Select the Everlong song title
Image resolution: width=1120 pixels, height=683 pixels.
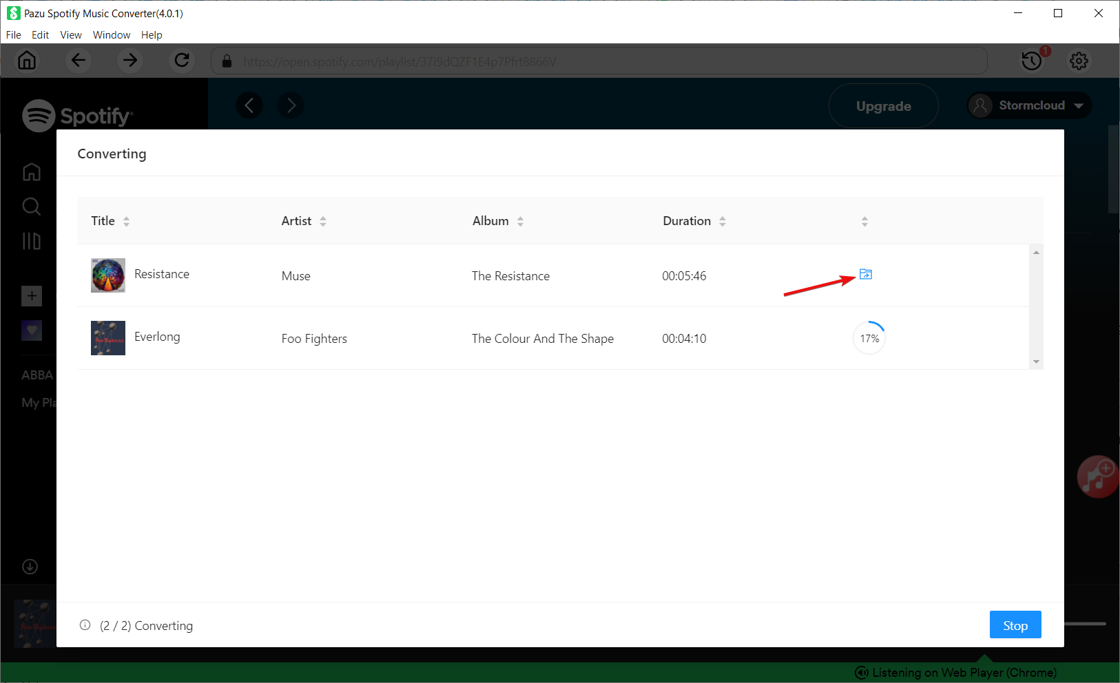click(x=157, y=337)
